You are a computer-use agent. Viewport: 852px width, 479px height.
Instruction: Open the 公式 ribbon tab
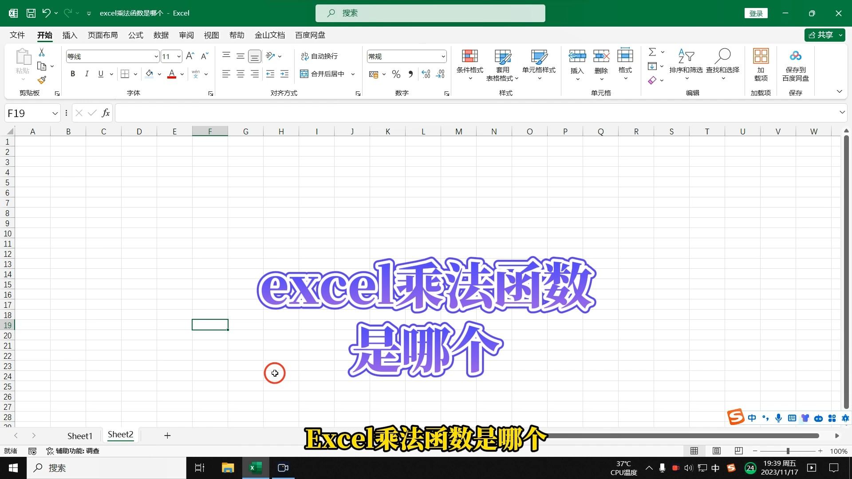click(x=136, y=35)
